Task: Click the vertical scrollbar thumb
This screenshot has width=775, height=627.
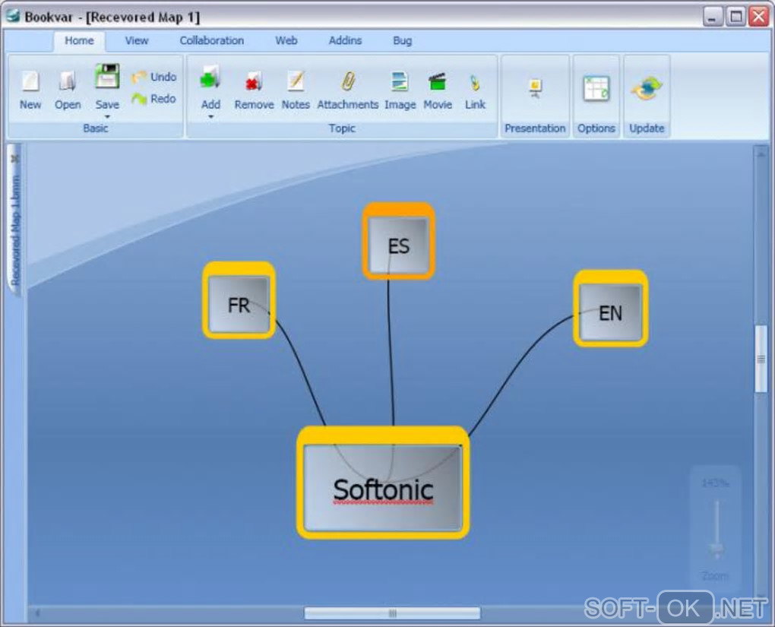Action: coord(761,359)
